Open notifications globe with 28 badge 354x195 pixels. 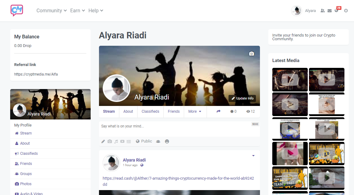pyautogui.click(x=337, y=10)
